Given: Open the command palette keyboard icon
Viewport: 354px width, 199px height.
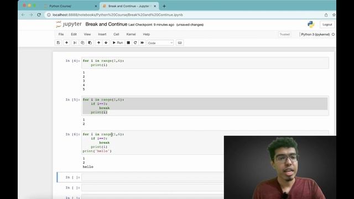Looking at the screenshot, I should click(x=180, y=43).
